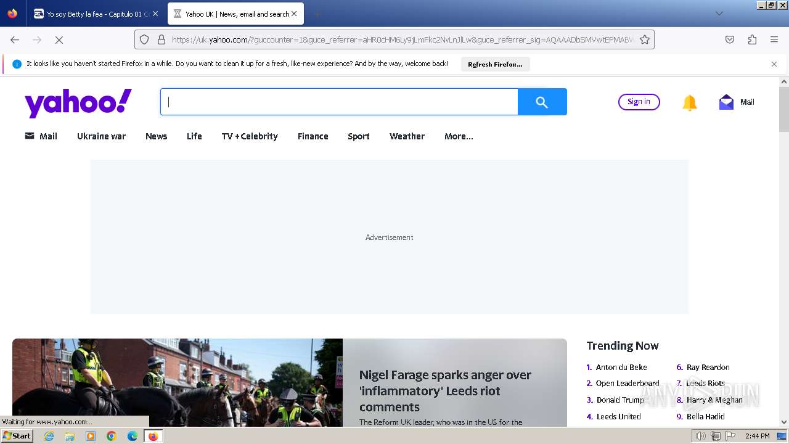Open the Sport section
The image size is (789, 444).
tap(359, 136)
